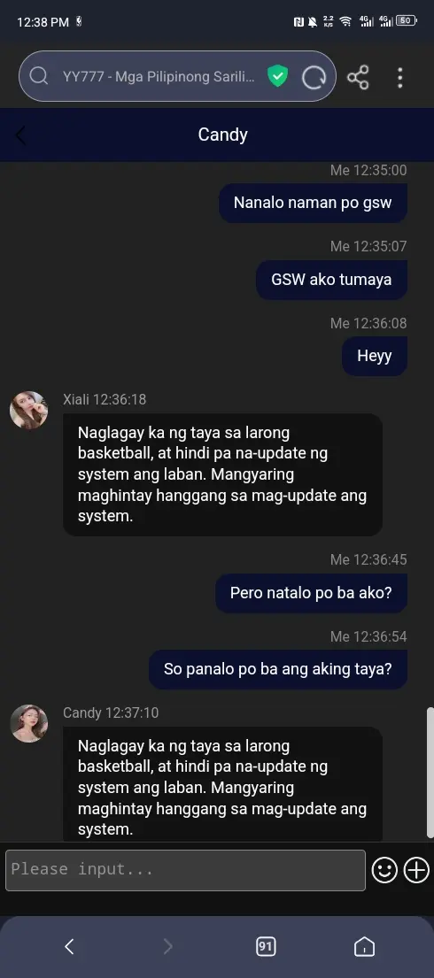Tap the chat scrollbar on right edge
Viewport: 434px width, 978px height.
click(430, 772)
